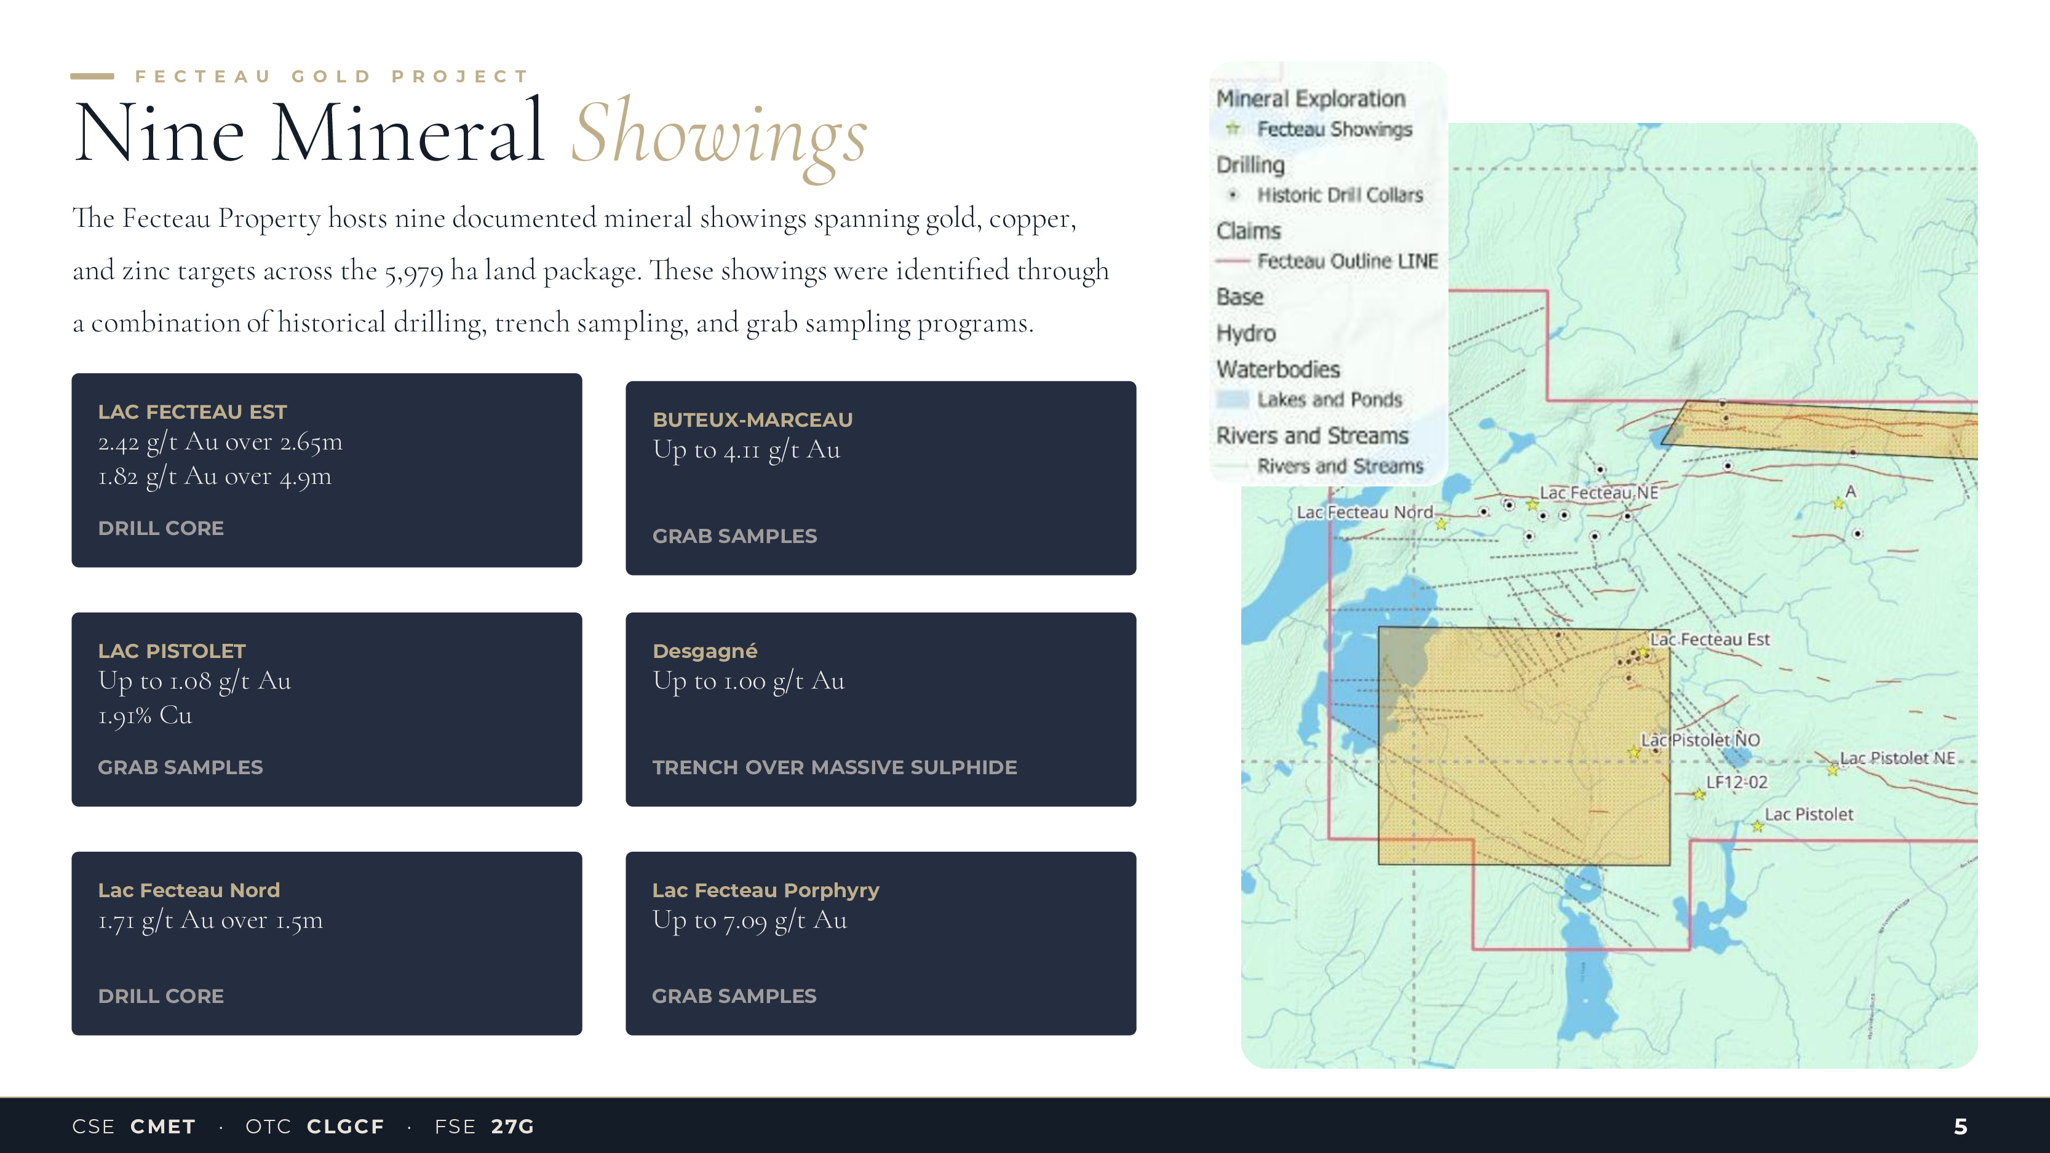Select the Lac Fecteau Est info card
2050x1153 pixels.
326,469
